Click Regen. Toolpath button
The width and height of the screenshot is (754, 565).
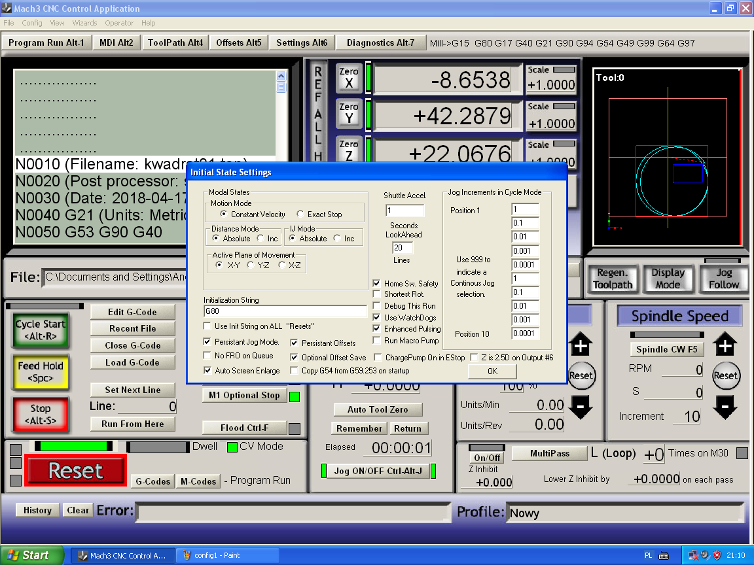pos(613,279)
